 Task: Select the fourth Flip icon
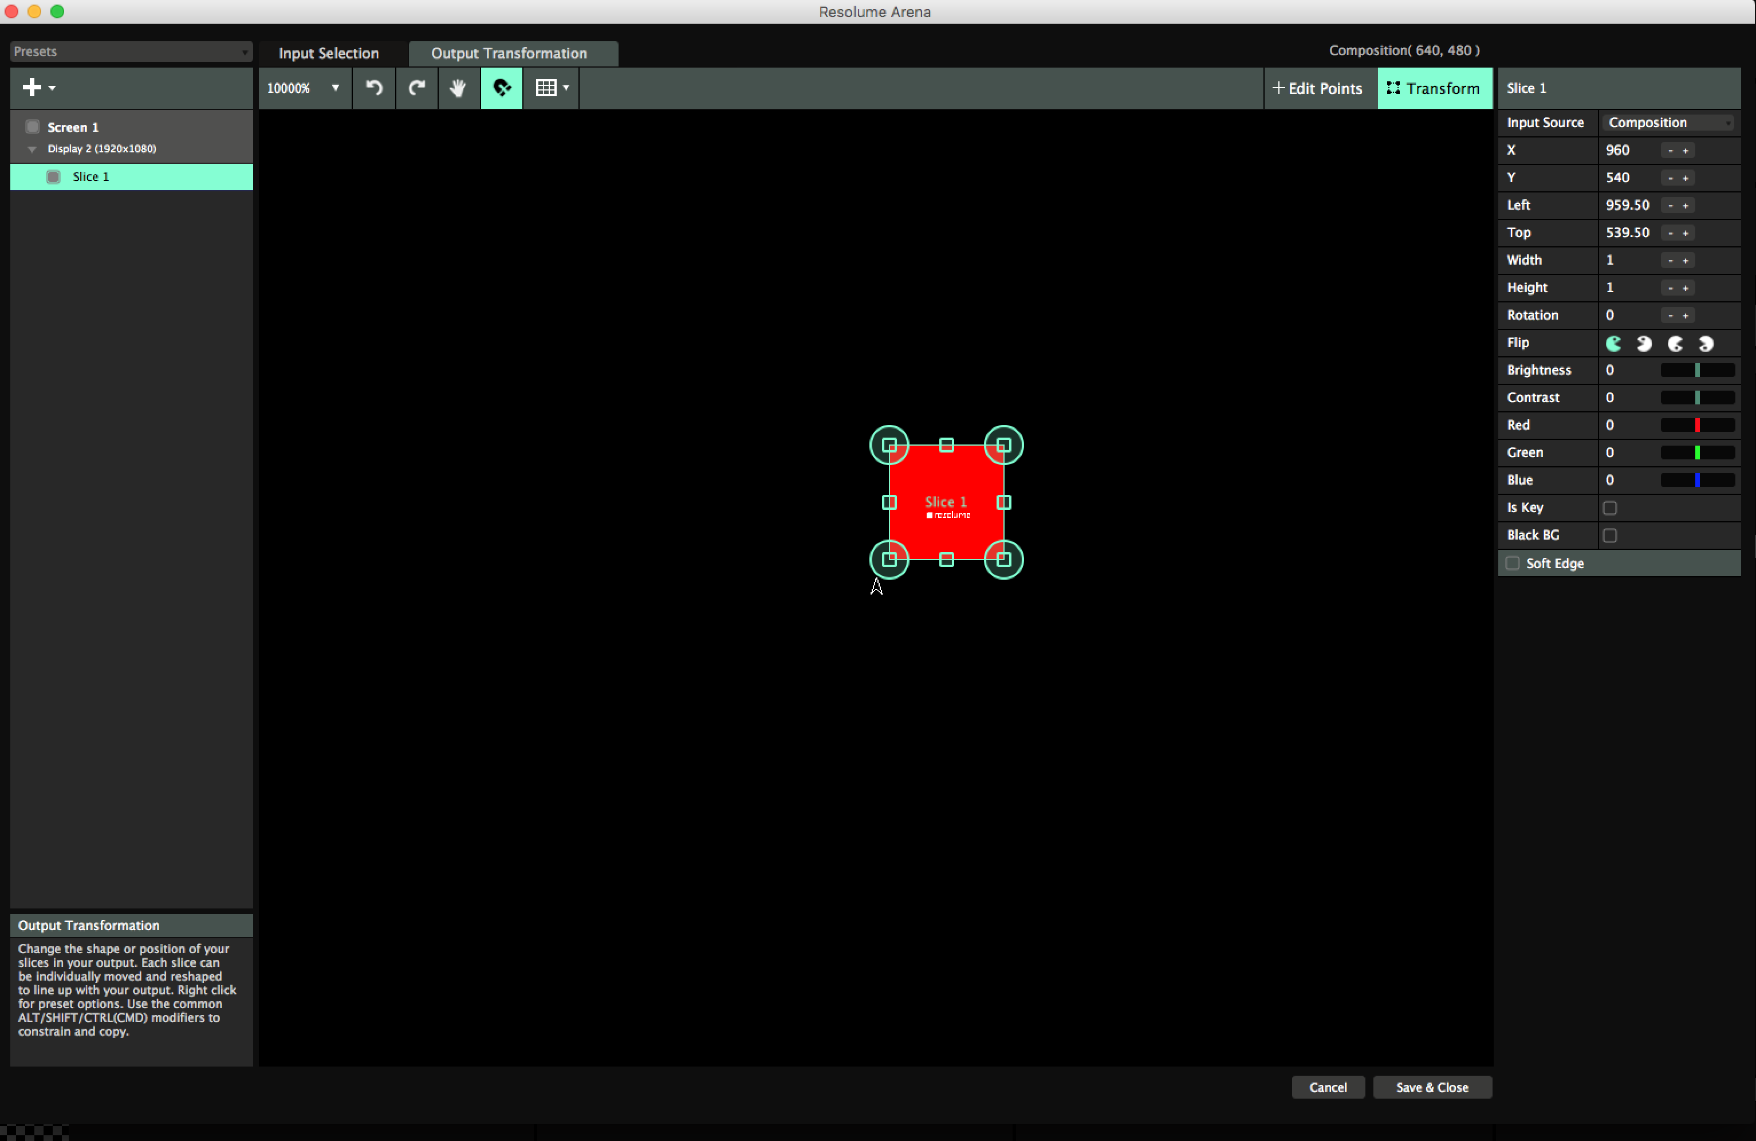1706,343
